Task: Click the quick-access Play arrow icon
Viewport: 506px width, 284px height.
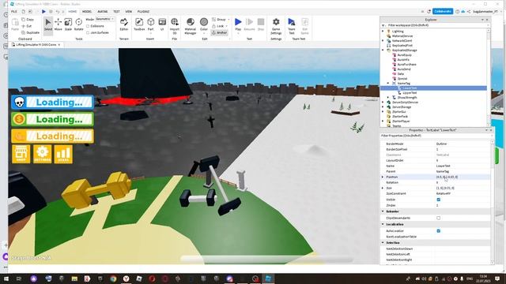Action: 43,12
